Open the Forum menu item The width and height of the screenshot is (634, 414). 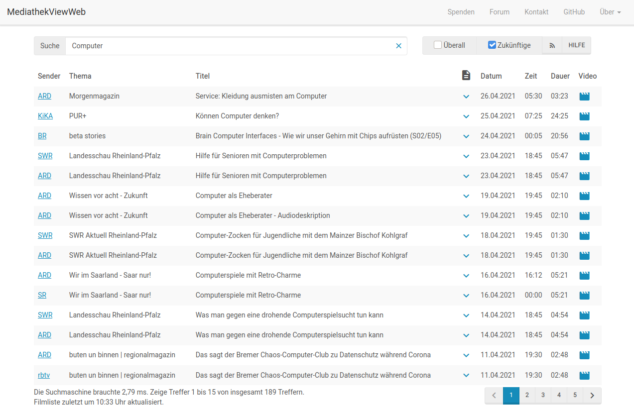pyautogui.click(x=499, y=11)
